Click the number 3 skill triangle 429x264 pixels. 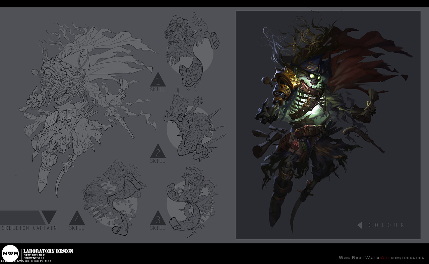(x=158, y=218)
